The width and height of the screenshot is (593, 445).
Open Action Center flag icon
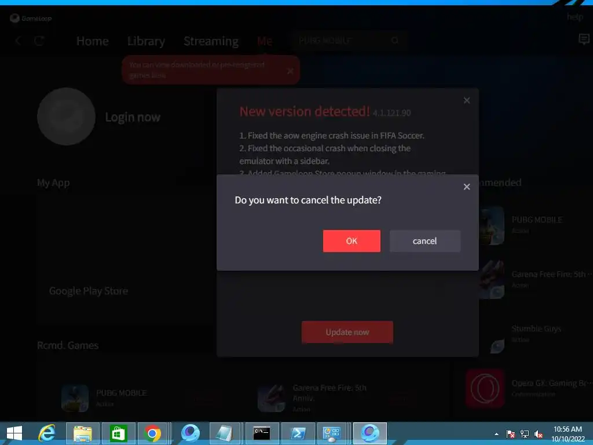(x=510, y=434)
